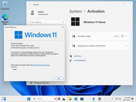Open File Explorer from the taskbar
This screenshot has width=136, height=102.
tap(70, 99)
